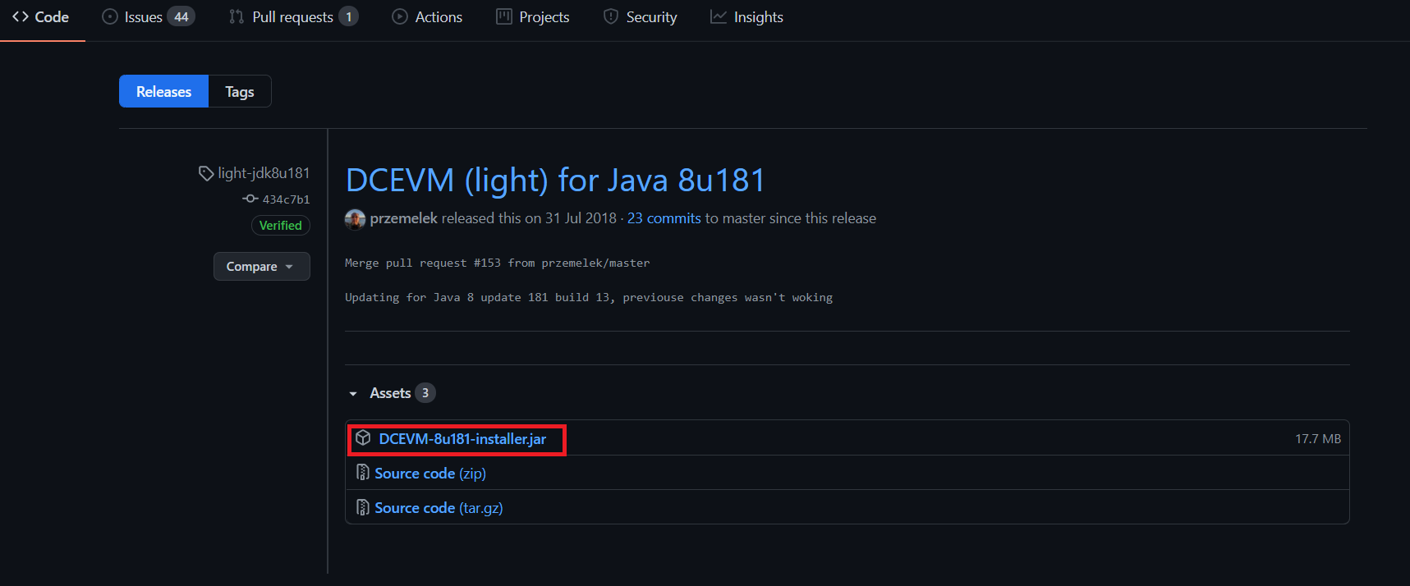
Task: Go to Pull requests tab
Action: [x=293, y=17]
